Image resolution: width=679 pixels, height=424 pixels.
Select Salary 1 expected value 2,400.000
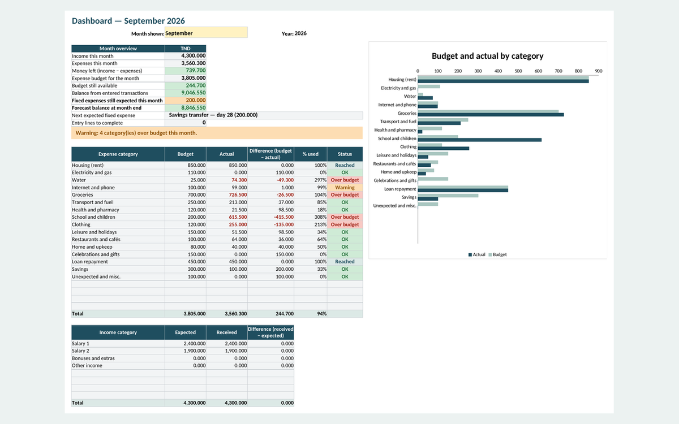tap(186, 343)
